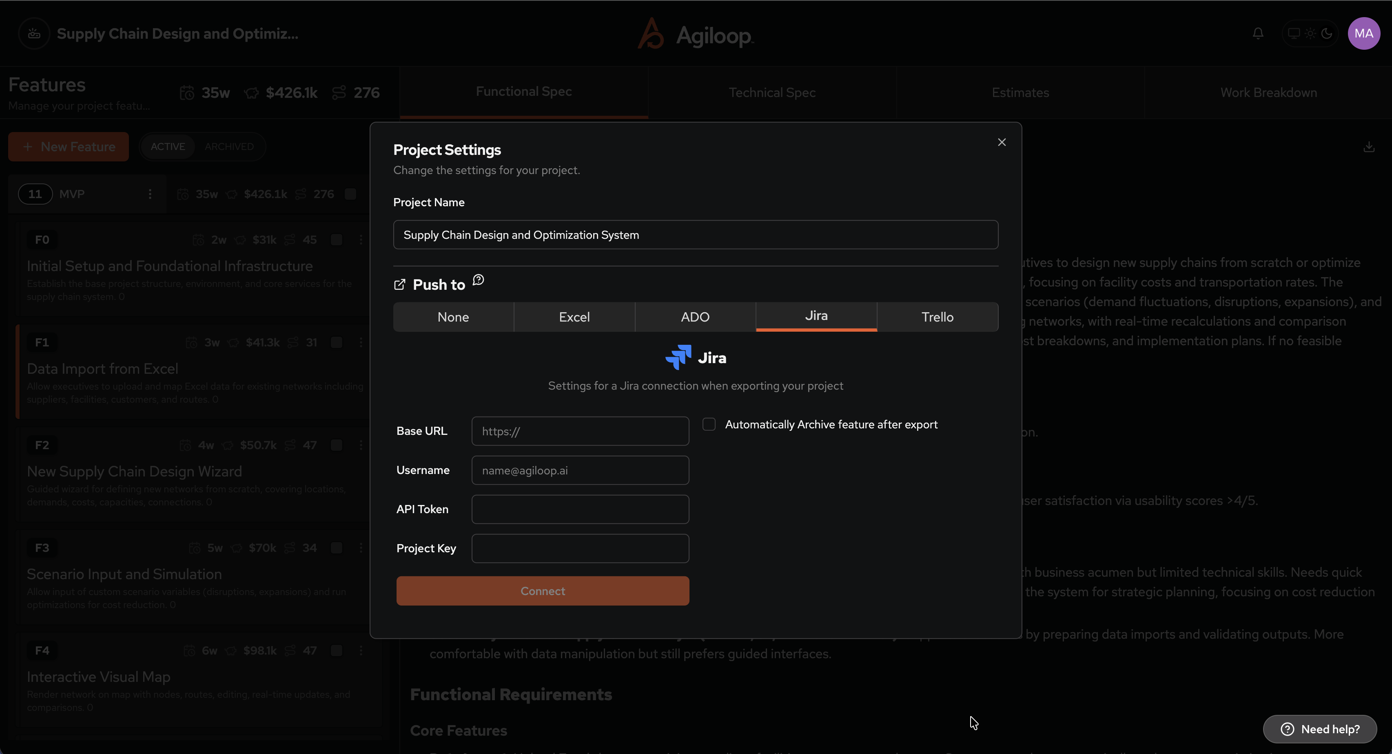Open the Need help? button
The image size is (1392, 754).
point(1320,729)
